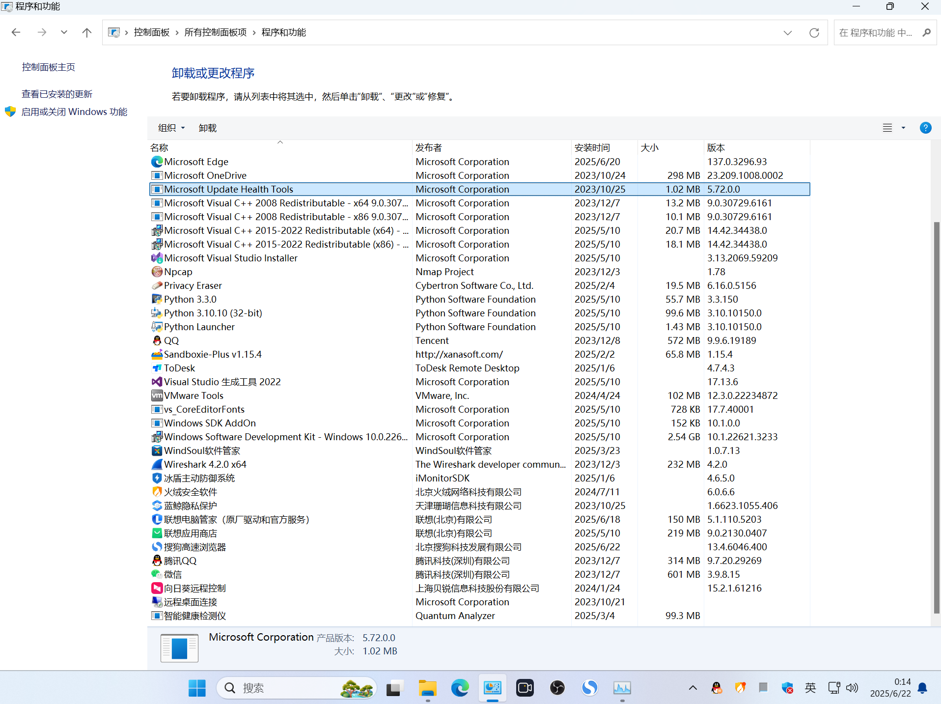Open view options dropdown arrow

[903, 128]
